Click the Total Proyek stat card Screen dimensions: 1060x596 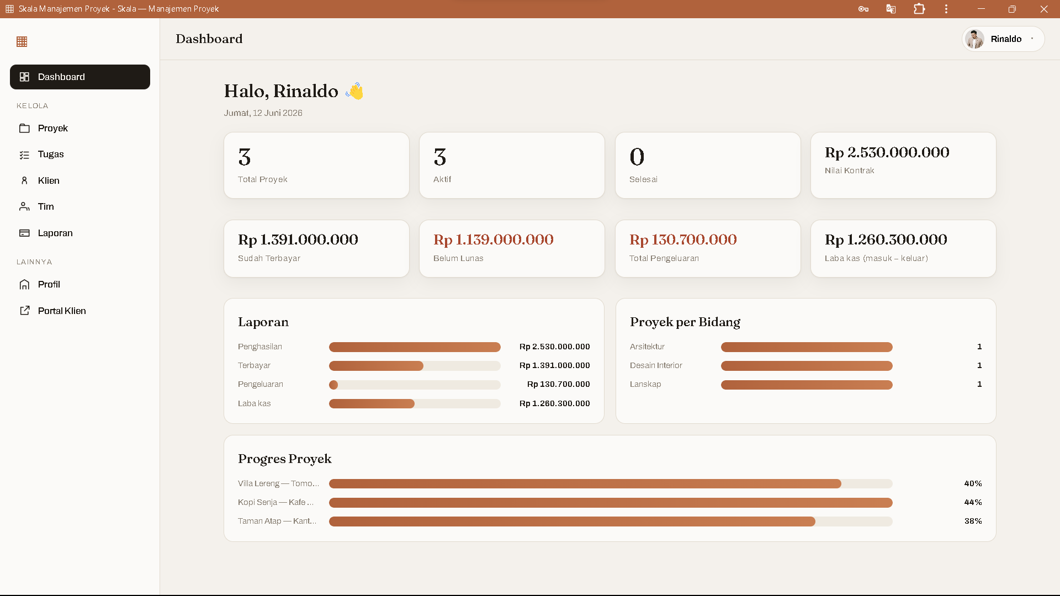tap(316, 165)
